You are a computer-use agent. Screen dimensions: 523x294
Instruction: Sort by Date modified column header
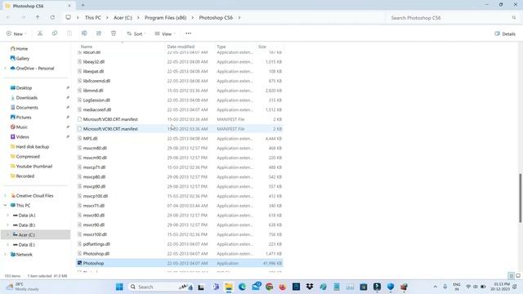point(181,47)
